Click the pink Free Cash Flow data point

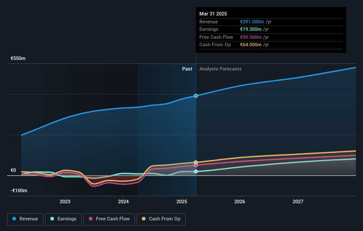pyautogui.click(x=196, y=165)
